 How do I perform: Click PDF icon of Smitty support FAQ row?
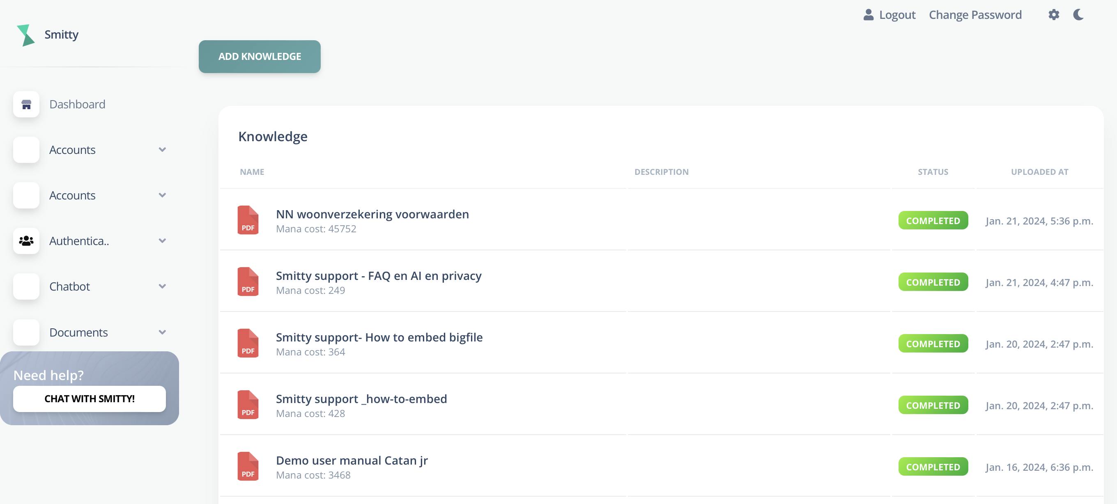click(248, 282)
